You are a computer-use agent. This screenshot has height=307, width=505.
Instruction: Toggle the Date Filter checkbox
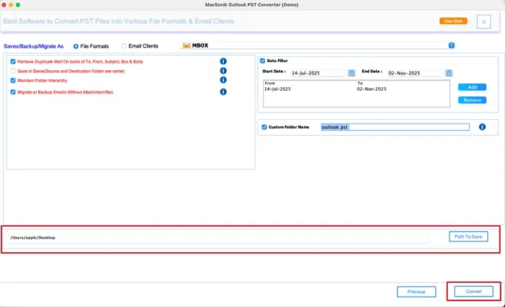pos(263,61)
